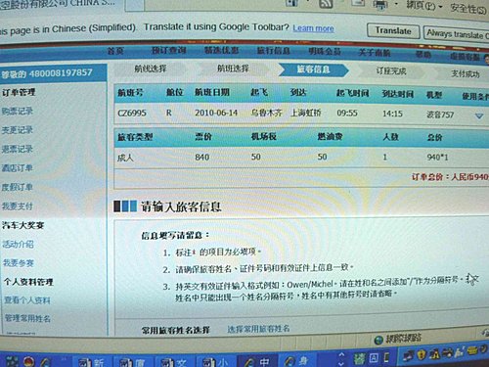The image size is (489, 367).
Task: Click the passenger type 成人
Action: (x=125, y=158)
